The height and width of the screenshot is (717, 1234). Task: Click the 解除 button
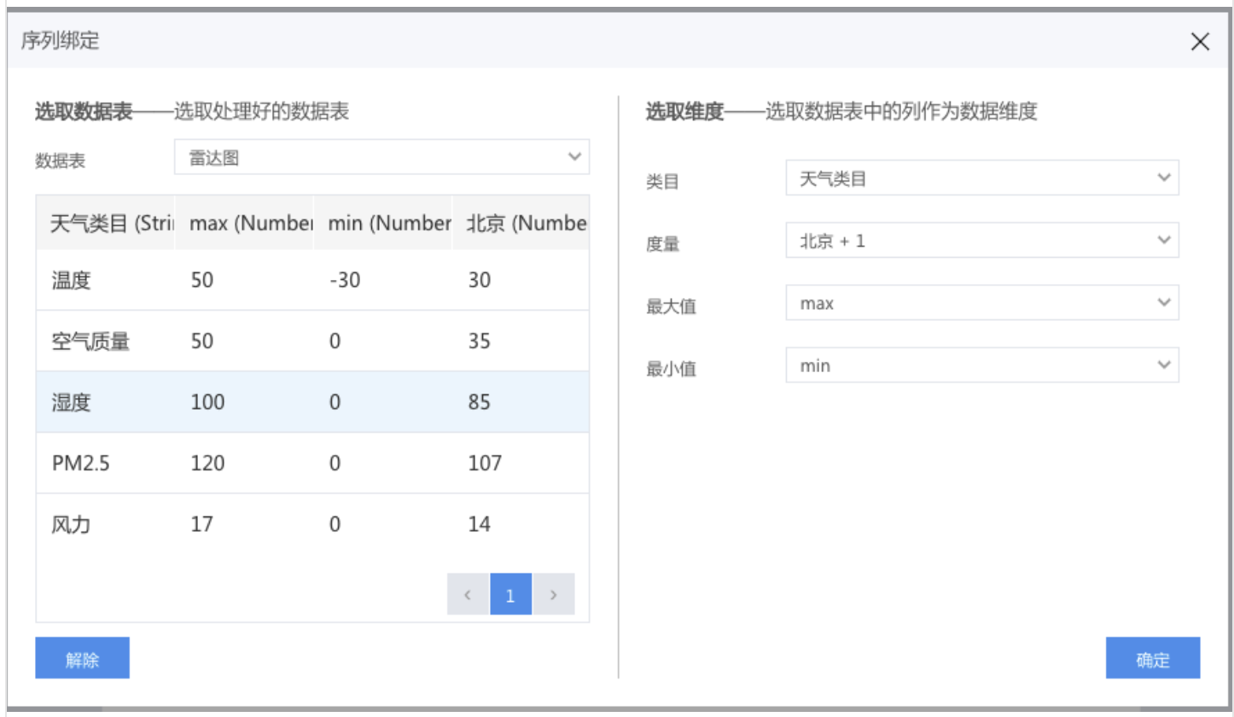(x=82, y=658)
